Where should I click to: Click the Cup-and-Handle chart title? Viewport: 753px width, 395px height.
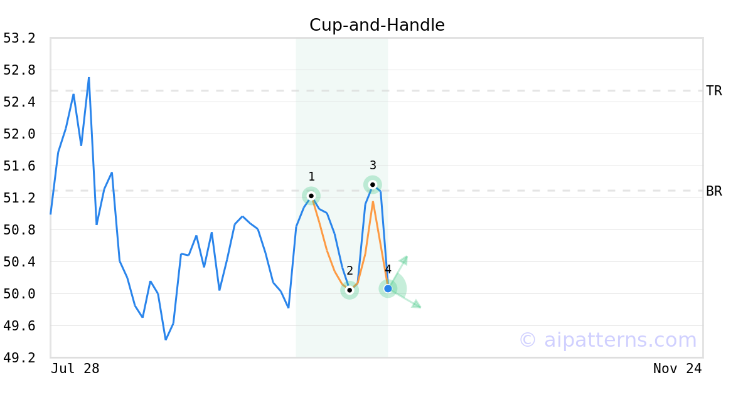(x=376, y=25)
